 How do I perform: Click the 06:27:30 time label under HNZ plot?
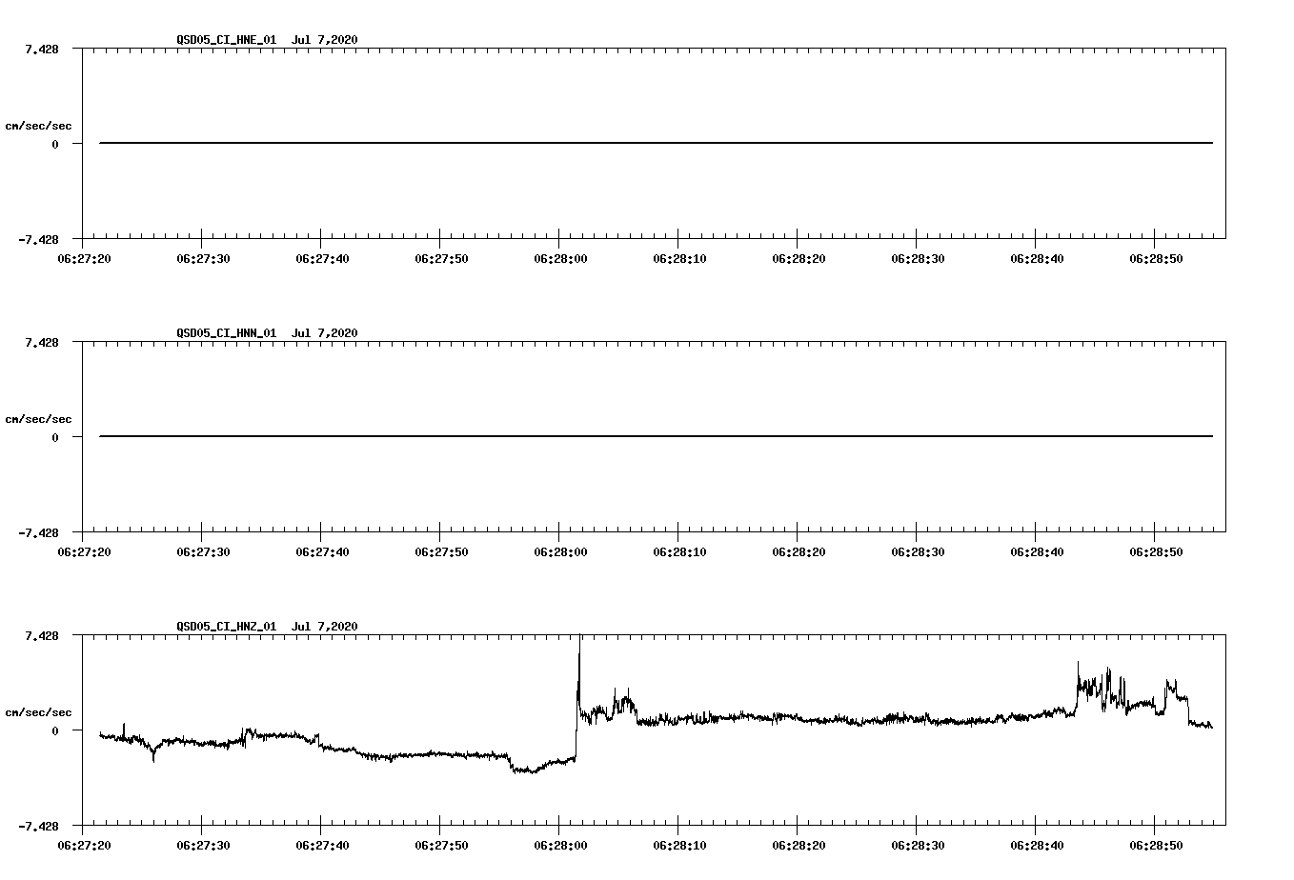[x=202, y=846]
